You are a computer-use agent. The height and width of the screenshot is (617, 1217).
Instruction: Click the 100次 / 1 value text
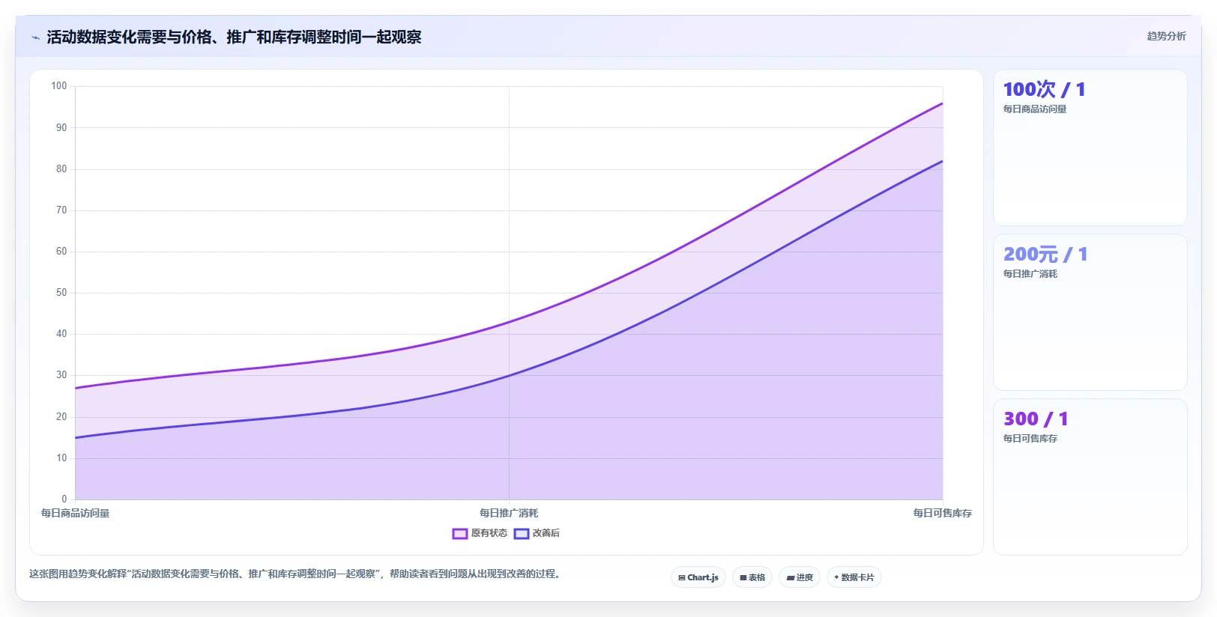click(x=1045, y=90)
